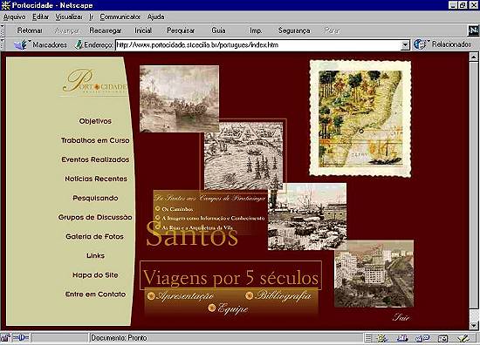Click Retornar back button
Viewport: 480px width, 345px height.
30,30
